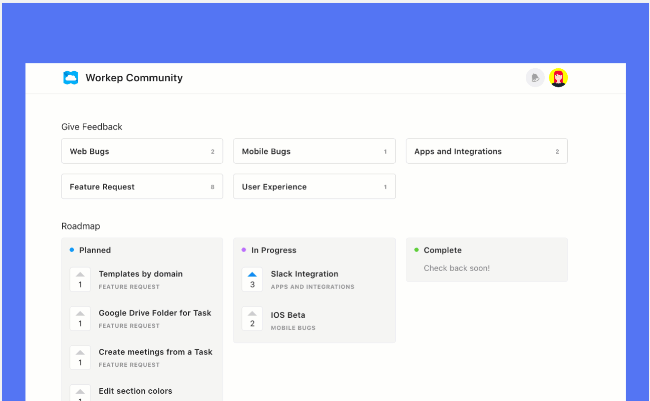The image size is (650, 401).
Task: Click FEATURE REQUEST tag under Google Drive Folder
Action: click(129, 326)
